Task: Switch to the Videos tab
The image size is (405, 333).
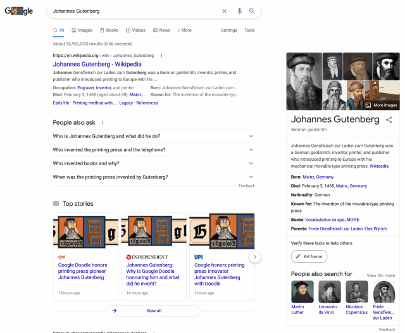Action: click(x=135, y=30)
